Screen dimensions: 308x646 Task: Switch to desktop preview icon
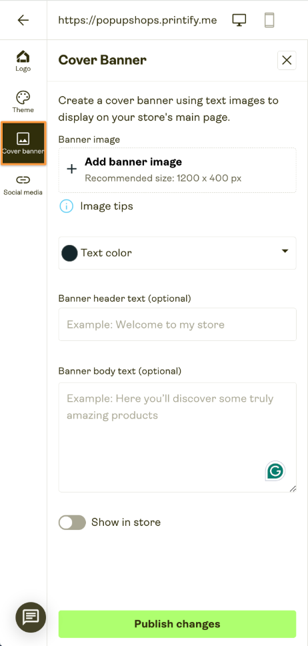pyautogui.click(x=239, y=20)
